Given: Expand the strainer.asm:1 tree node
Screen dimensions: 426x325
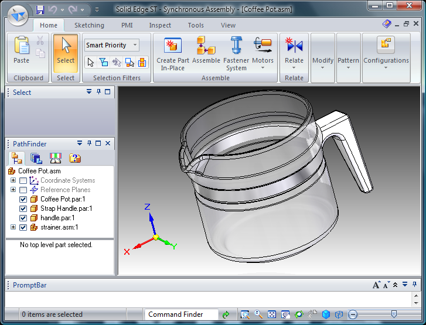Looking at the screenshot, I should [13, 227].
